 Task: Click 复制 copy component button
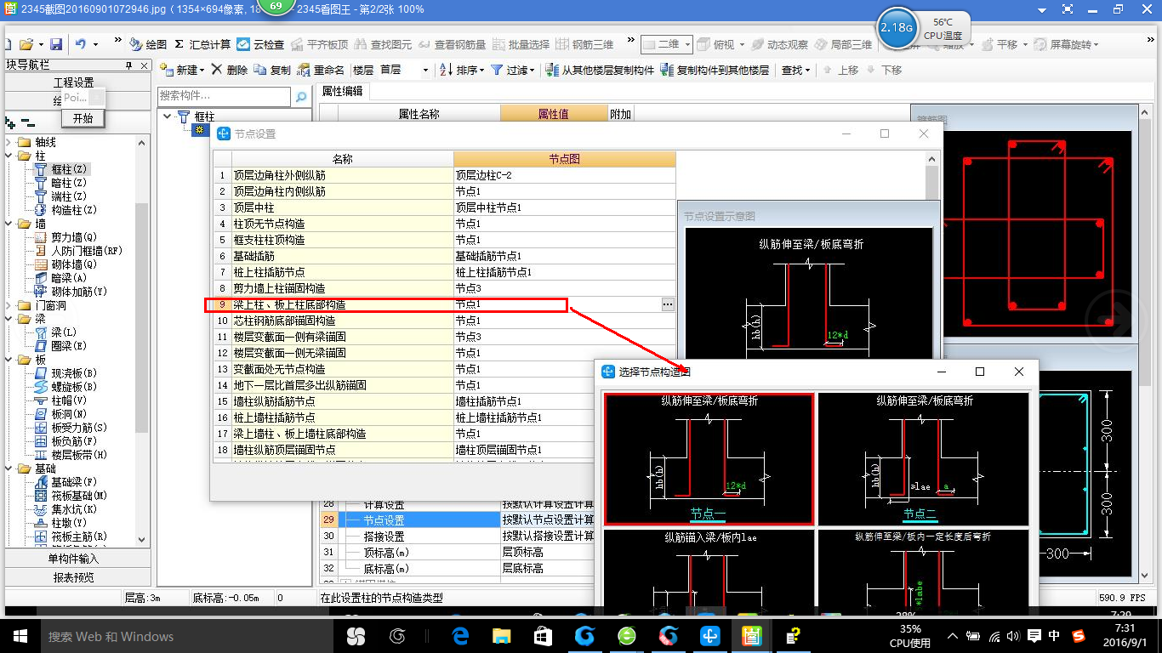pos(272,70)
